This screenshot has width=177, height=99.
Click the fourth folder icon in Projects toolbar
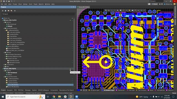[x=11, y=11]
